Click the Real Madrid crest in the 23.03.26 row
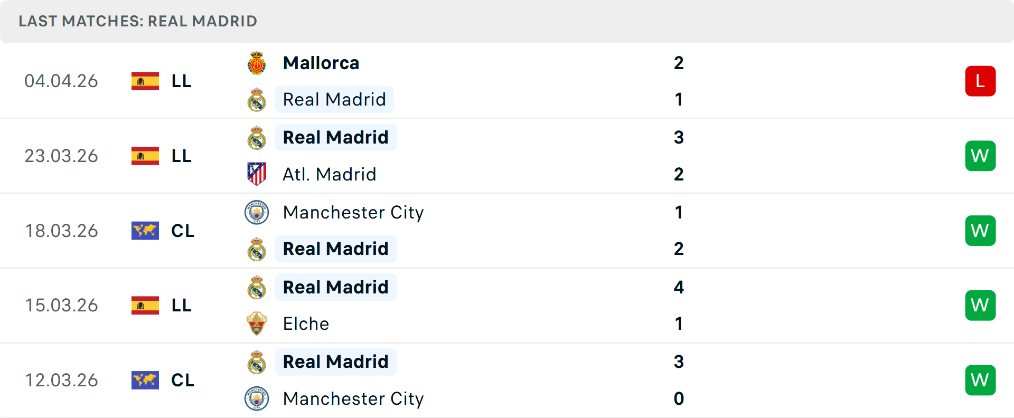1014x418 pixels. [257, 137]
